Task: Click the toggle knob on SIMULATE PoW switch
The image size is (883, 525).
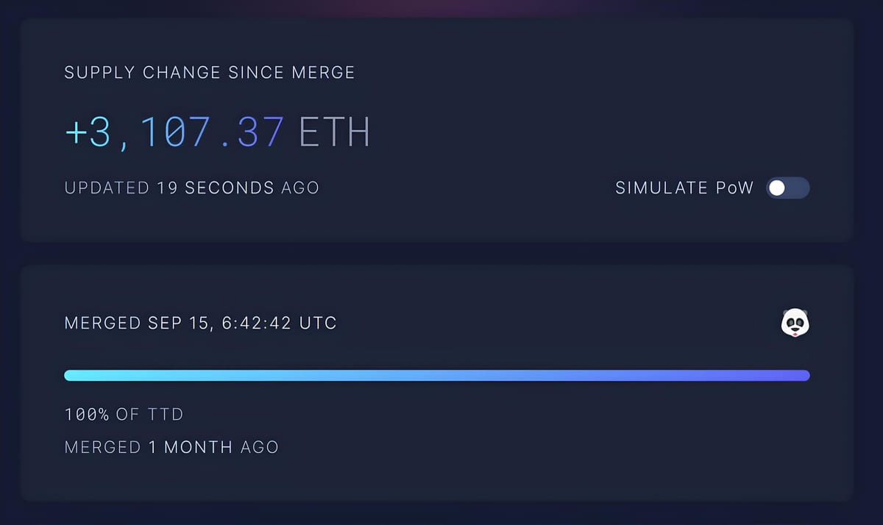Action: pos(776,188)
